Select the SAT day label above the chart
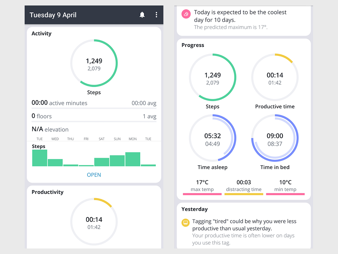This screenshot has height=254, width=338. click(101, 139)
